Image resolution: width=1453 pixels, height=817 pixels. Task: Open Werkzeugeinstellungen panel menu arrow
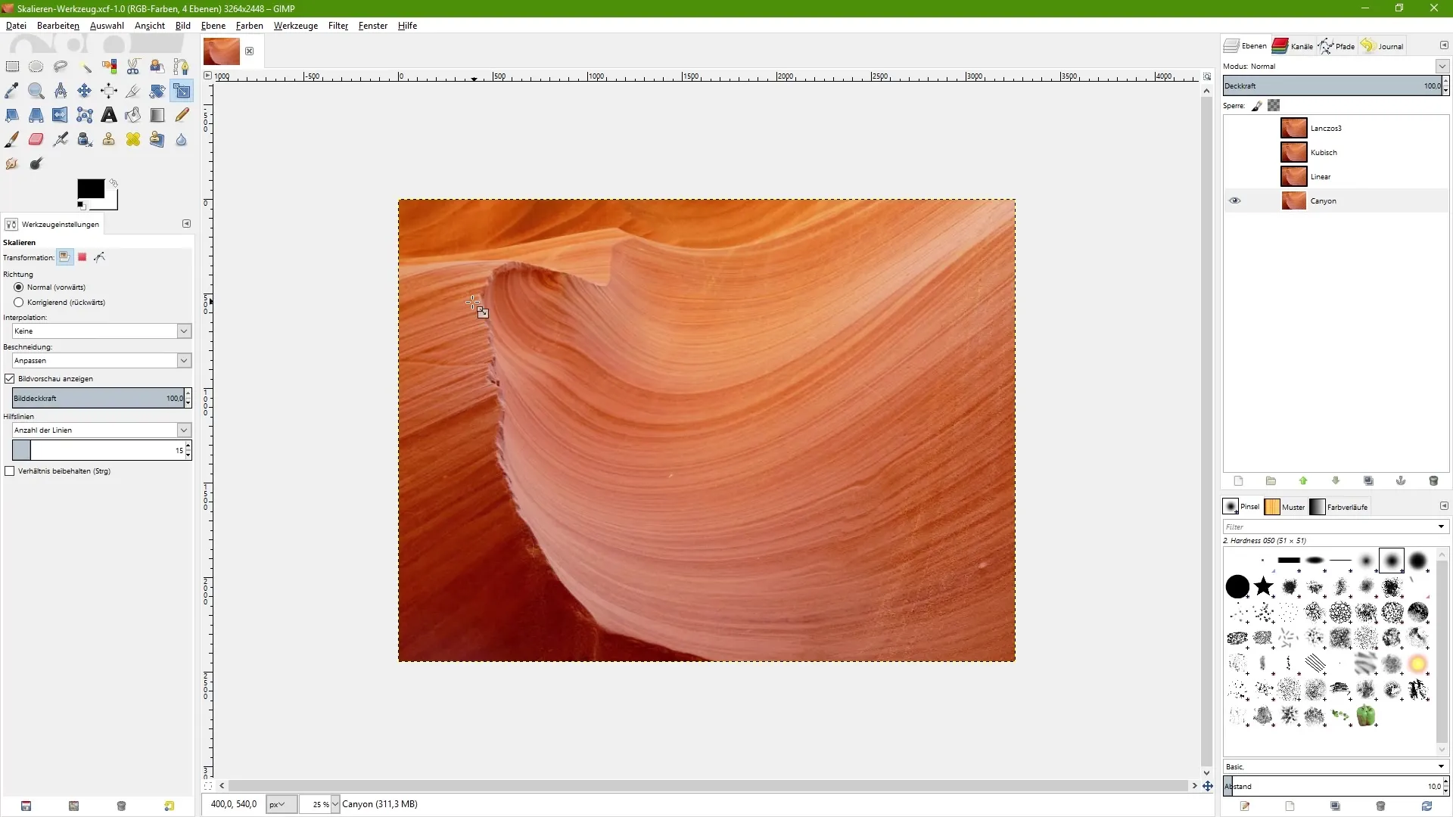click(186, 224)
